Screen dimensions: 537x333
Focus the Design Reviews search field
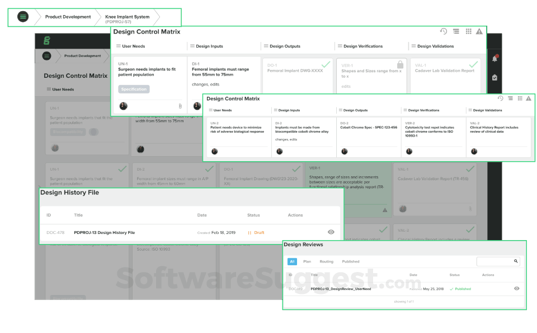coord(498,261)
